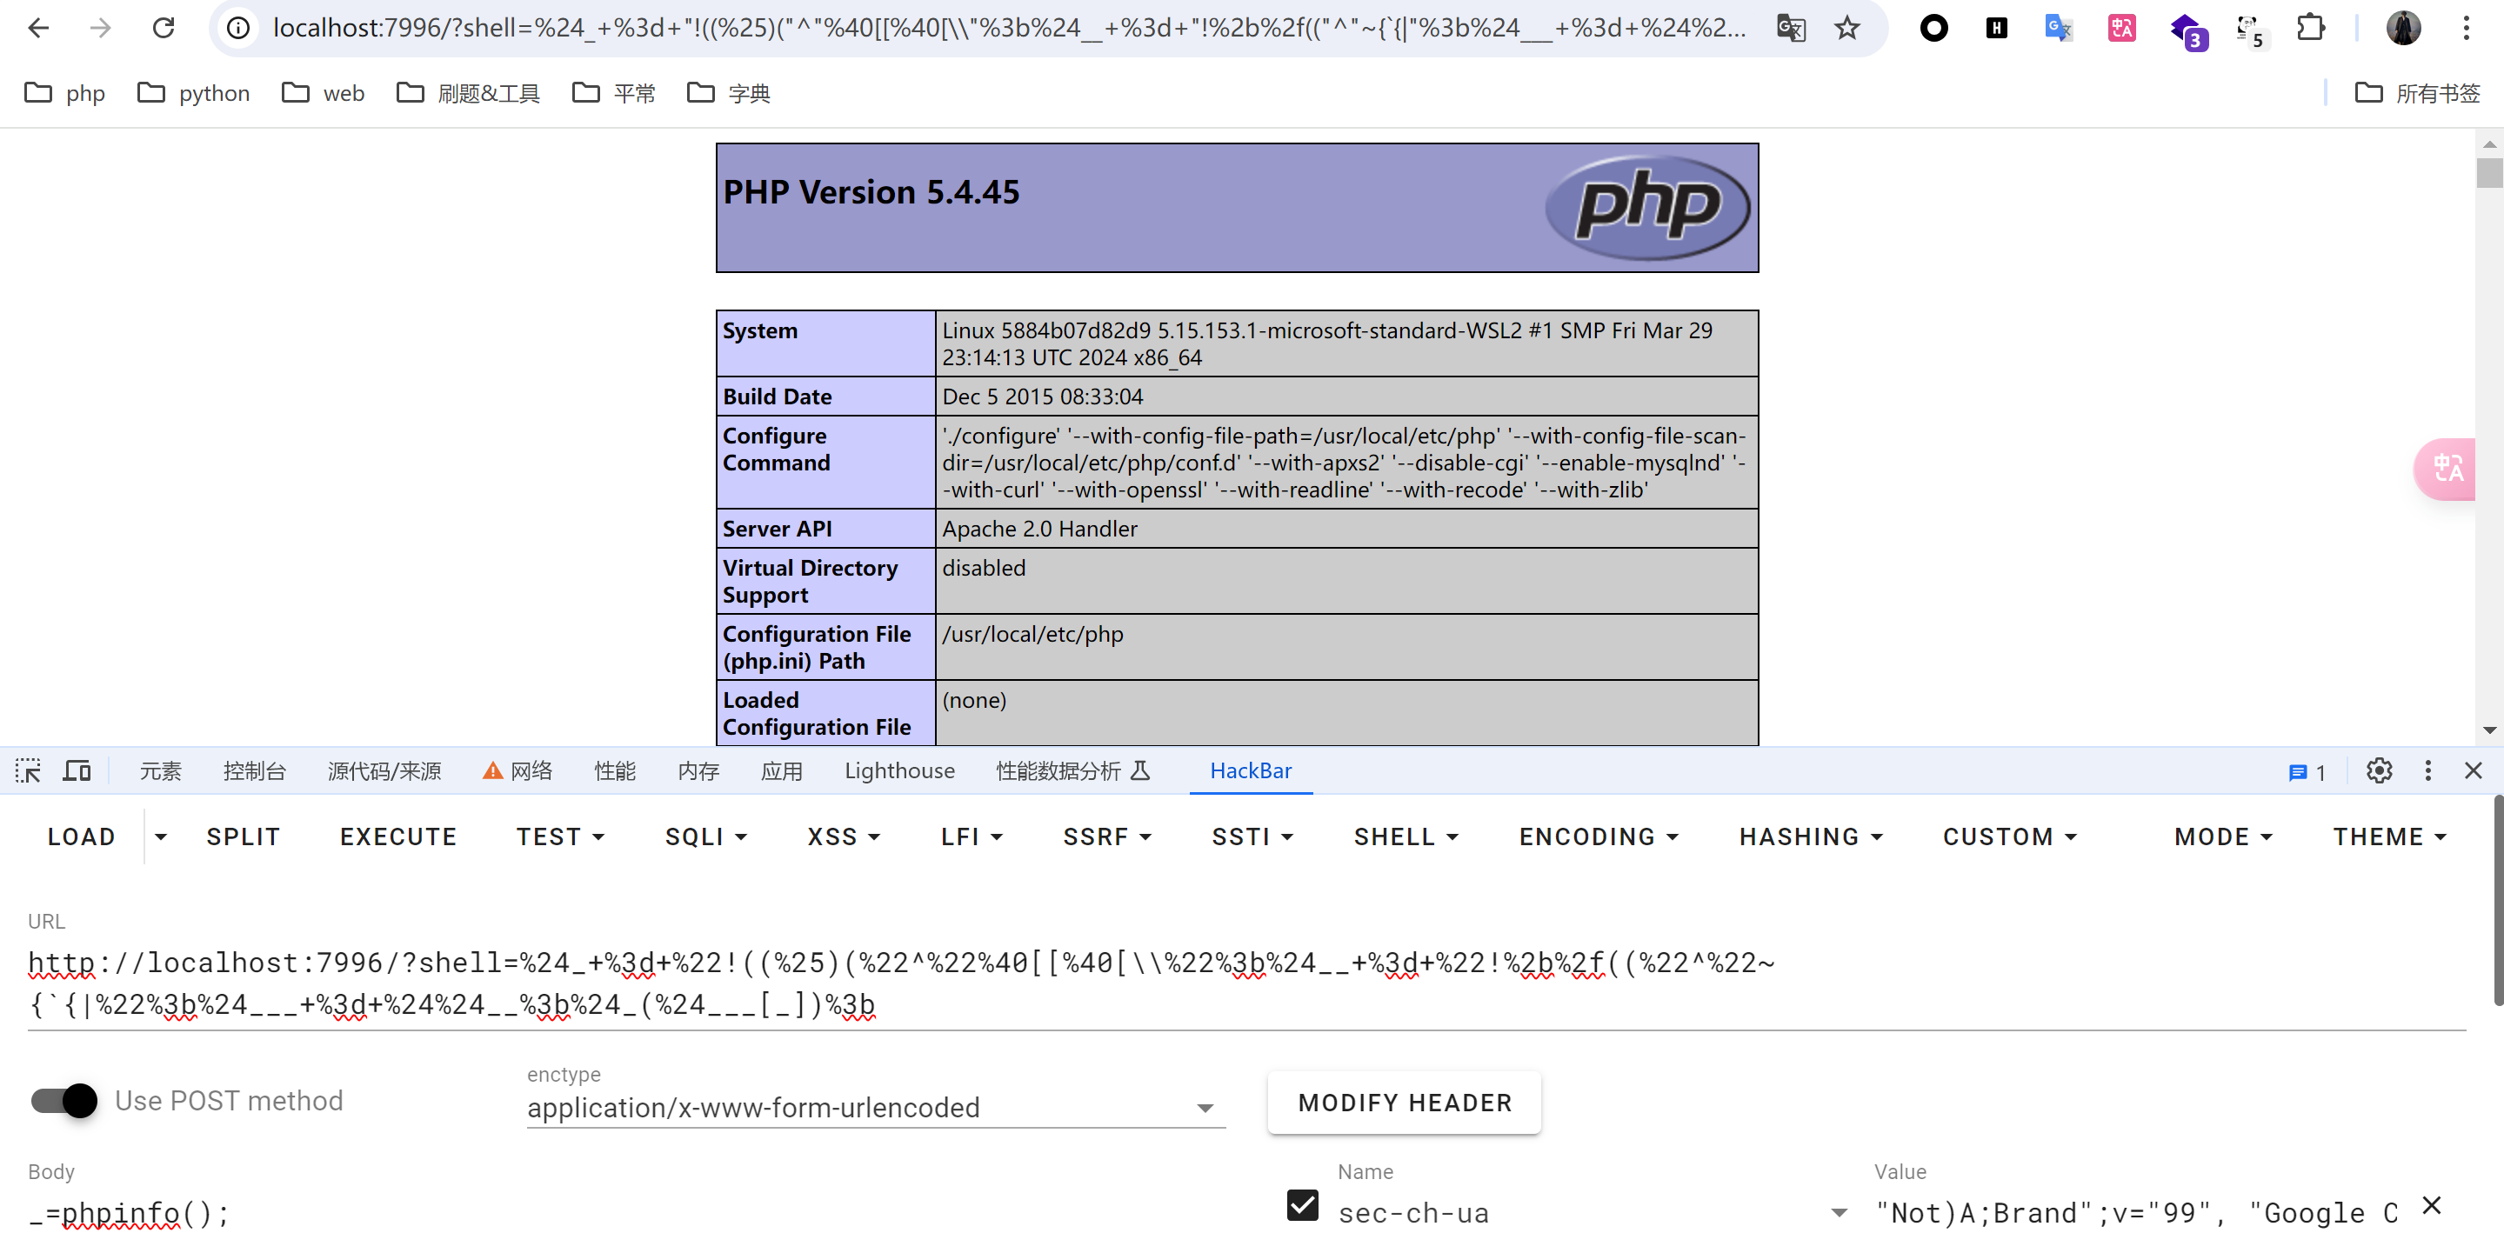Screen dimensions: 2504x1233
Task: Toggle the device toolbar icon in DevTools
Action: pyautogui.click(x=77, y=770)
